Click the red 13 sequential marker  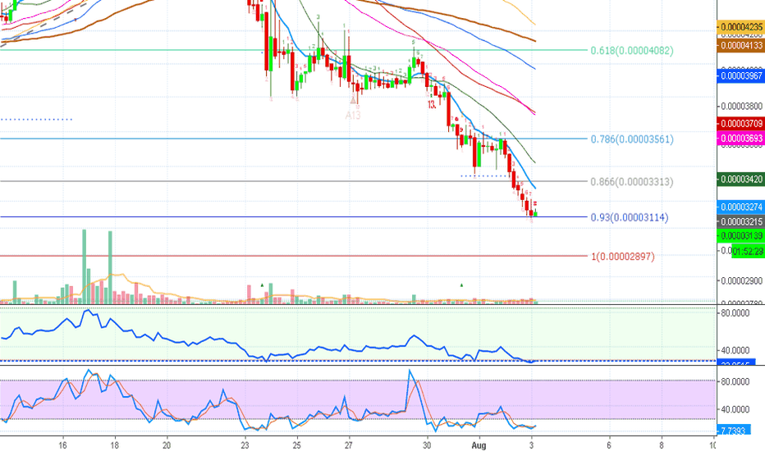pyautogui.click(x=432, y=104)
